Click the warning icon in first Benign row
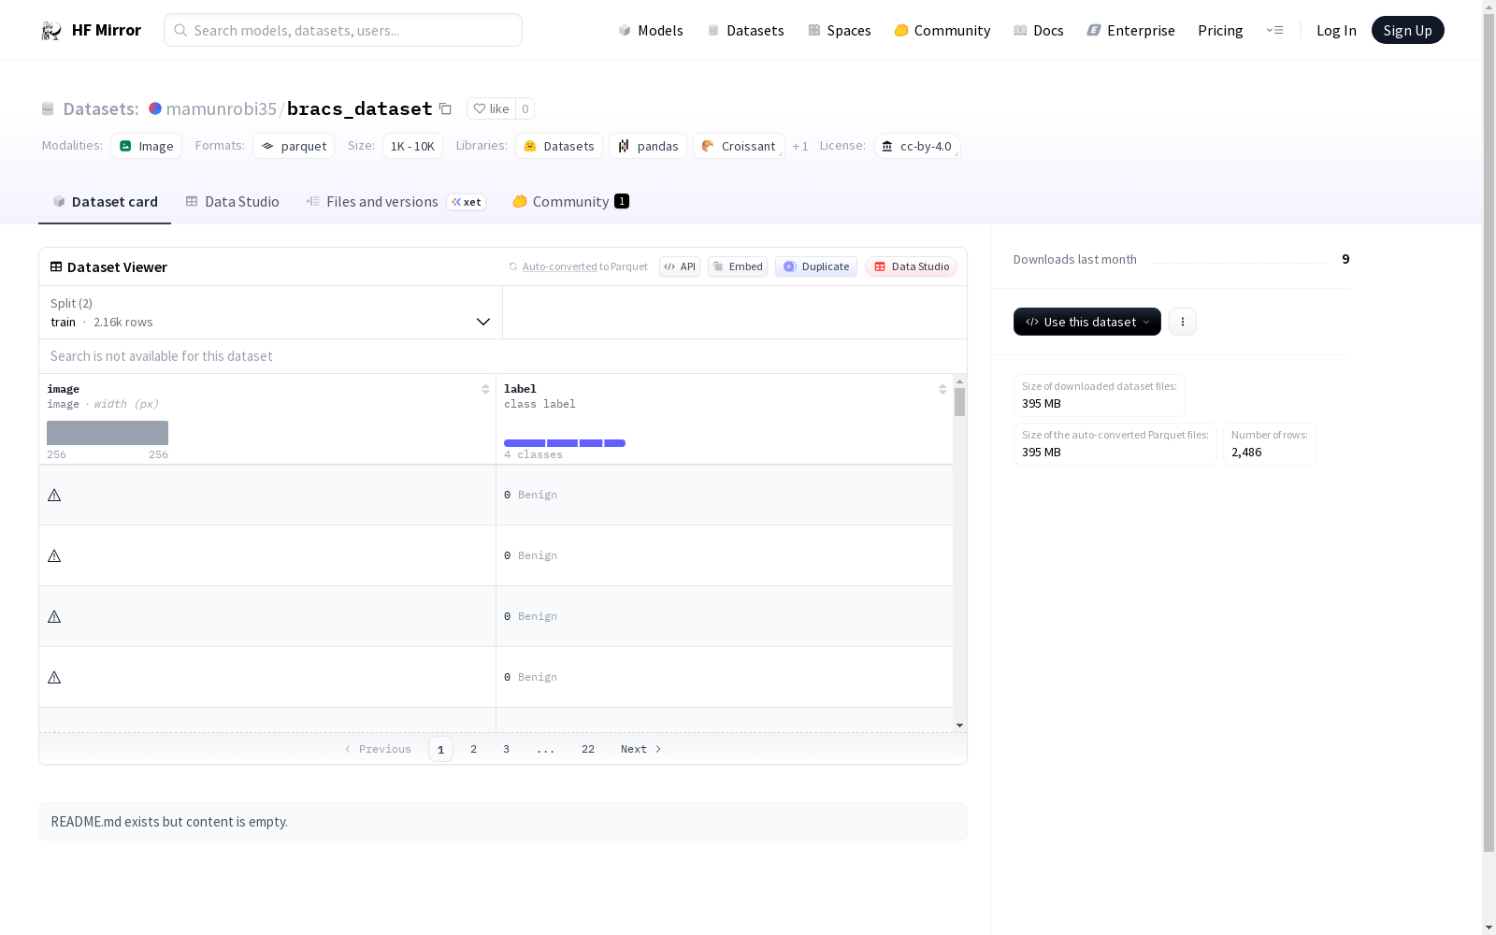 click(x=54, y=496)
